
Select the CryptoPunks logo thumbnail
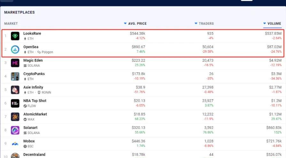(15, 76)
